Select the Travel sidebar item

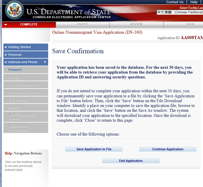coord(26,77)
